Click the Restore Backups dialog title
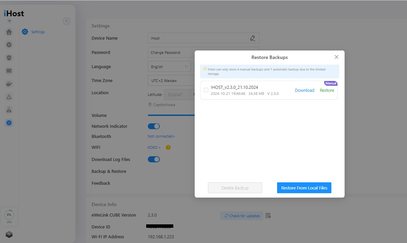This screenshot has width=407, height=243. [x=270, y=57]
